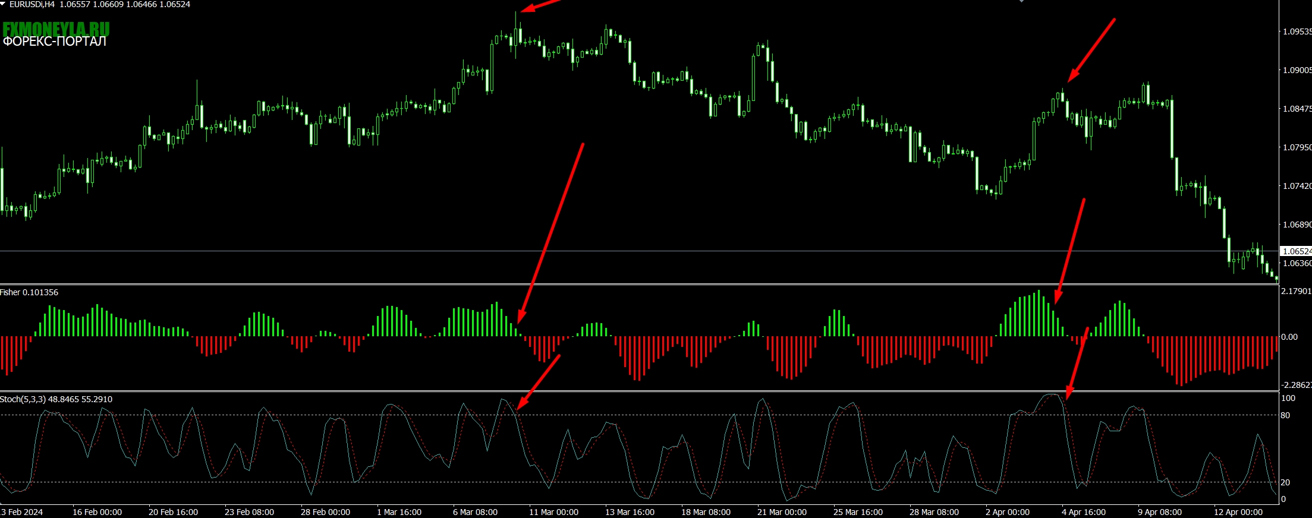Click the 1.09005 price scale label
This screenshot has width=1312, height=518.
(x=1297, y=70)
